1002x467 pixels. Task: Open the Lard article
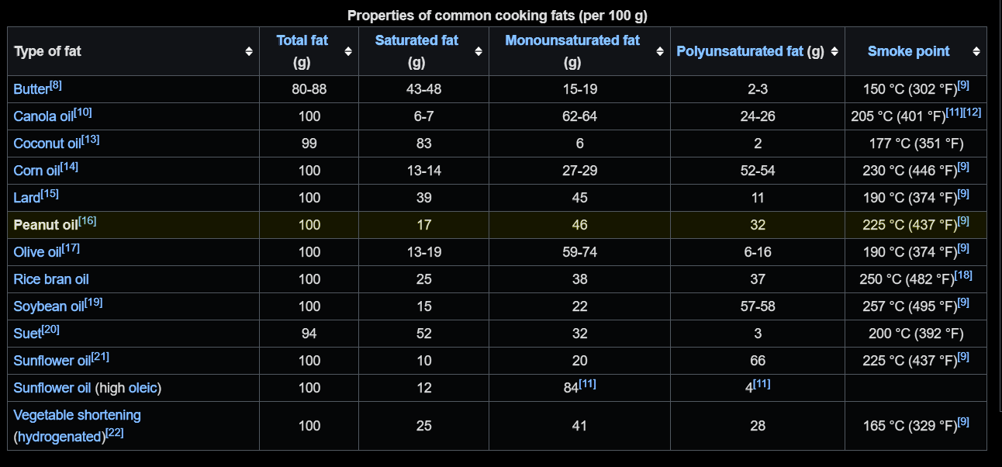pyautogui.click(x=26, y=199)
